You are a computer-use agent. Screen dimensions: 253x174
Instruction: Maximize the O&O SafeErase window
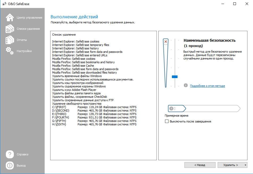click(235, 4)
